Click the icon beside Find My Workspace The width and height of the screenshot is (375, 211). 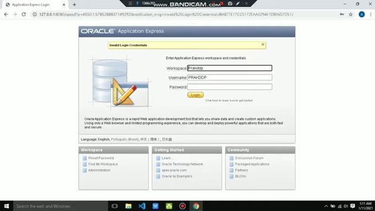(84, 164)
